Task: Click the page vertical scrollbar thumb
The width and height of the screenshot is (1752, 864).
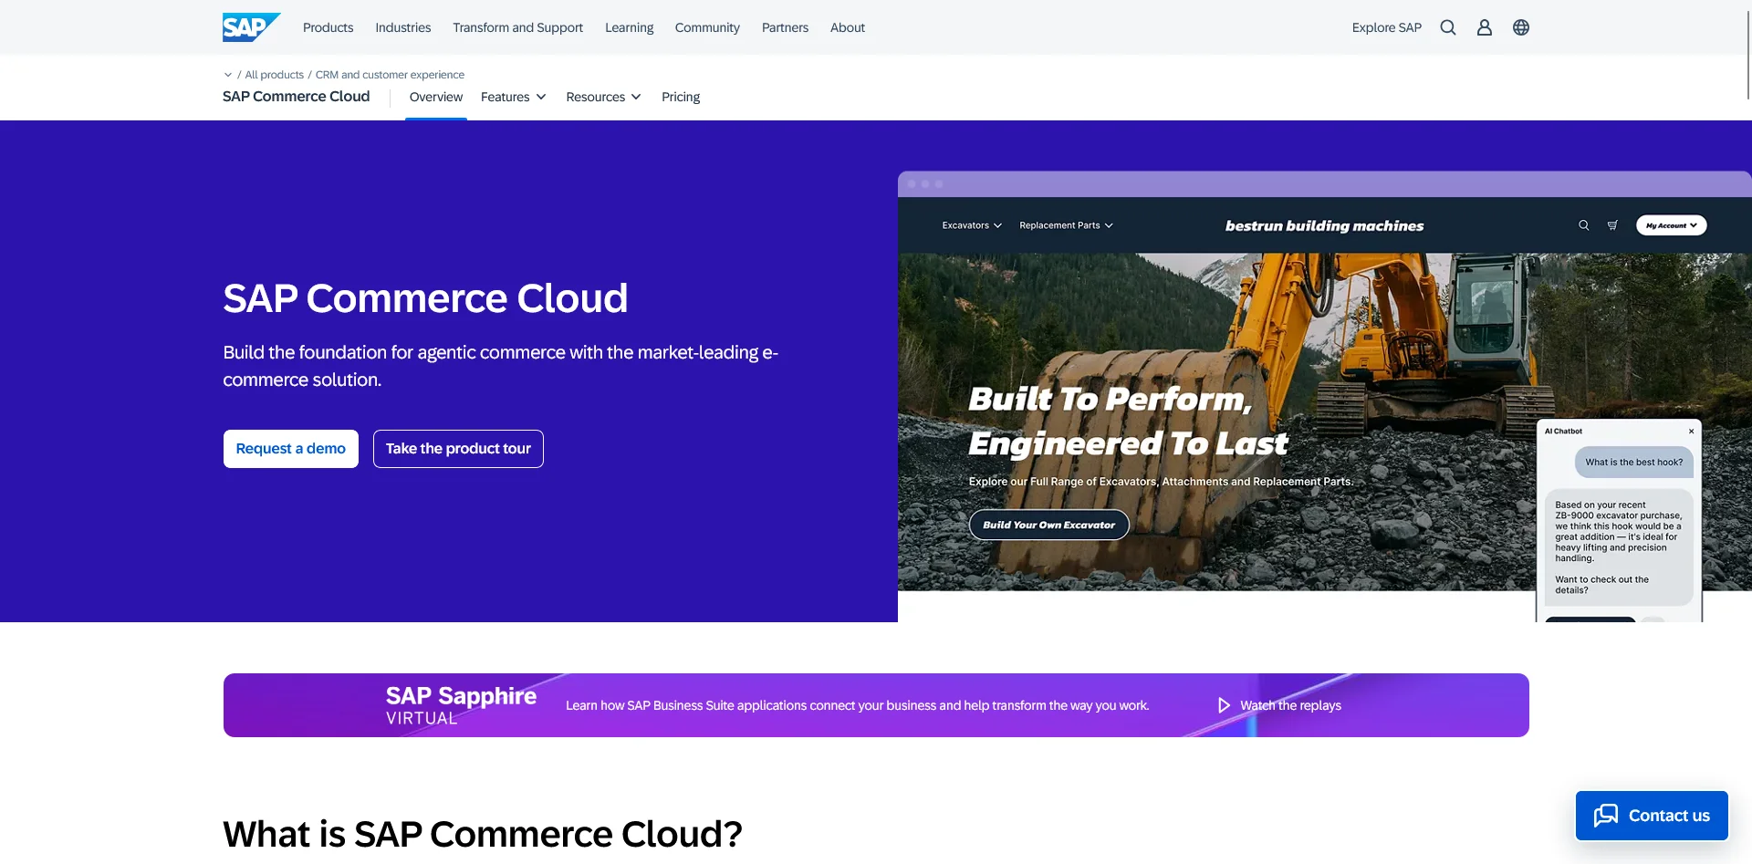Action: coord(1748,55)
